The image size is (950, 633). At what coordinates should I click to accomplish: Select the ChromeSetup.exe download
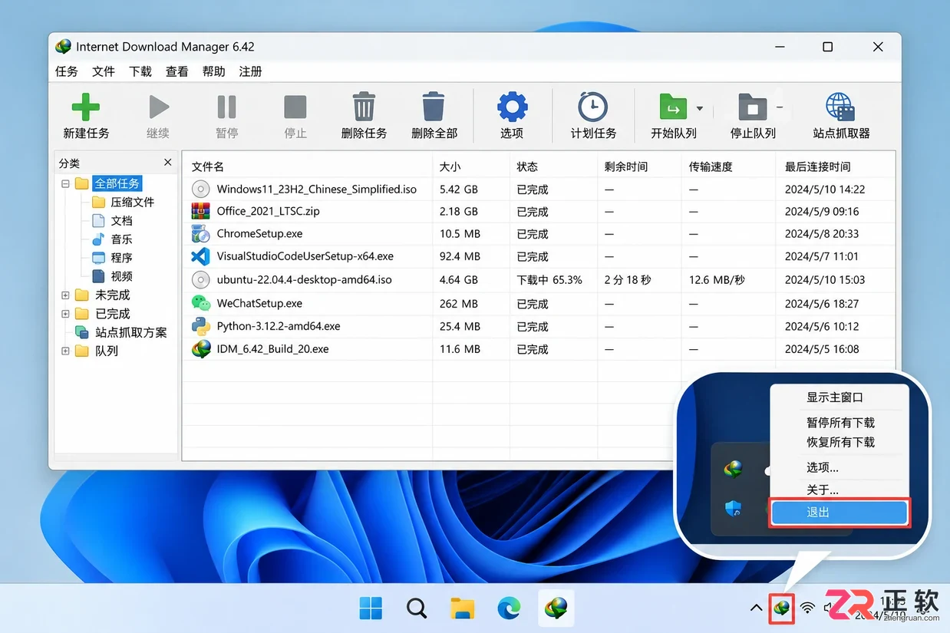tap(539, 234)
